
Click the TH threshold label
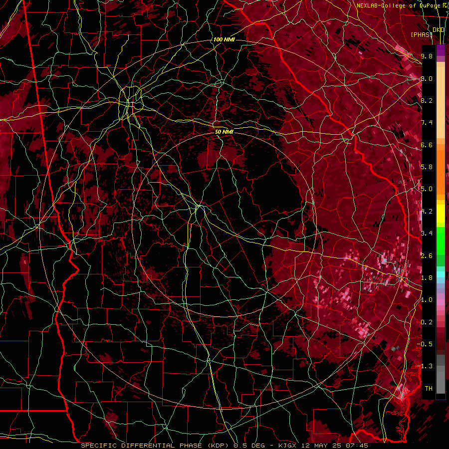(429, 389)
